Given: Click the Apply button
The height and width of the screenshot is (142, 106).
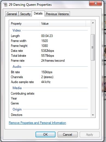Looking at the screenshot, I should pyautogui.click(x=90, y=135).
